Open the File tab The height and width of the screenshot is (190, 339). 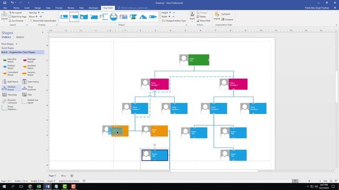(x=5, y=8)
